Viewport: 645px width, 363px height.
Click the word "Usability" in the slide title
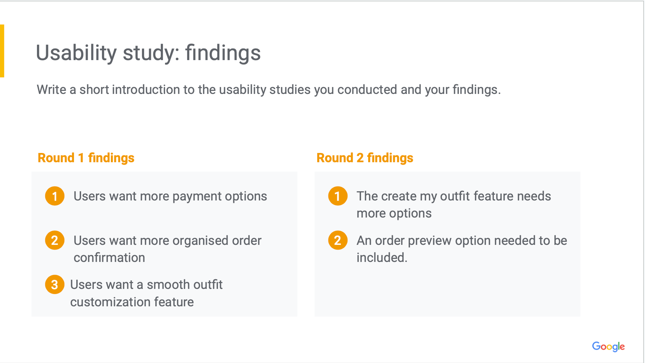[76, 53]
